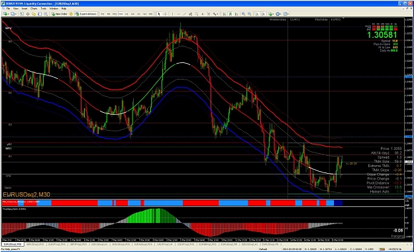414x252 pixels.
Task: Switch to D1 timeframe
Action: 138,14
